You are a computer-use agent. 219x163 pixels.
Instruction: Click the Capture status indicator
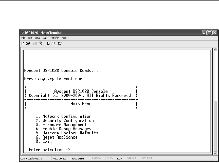pyautogui.click(x=132, y=158)
